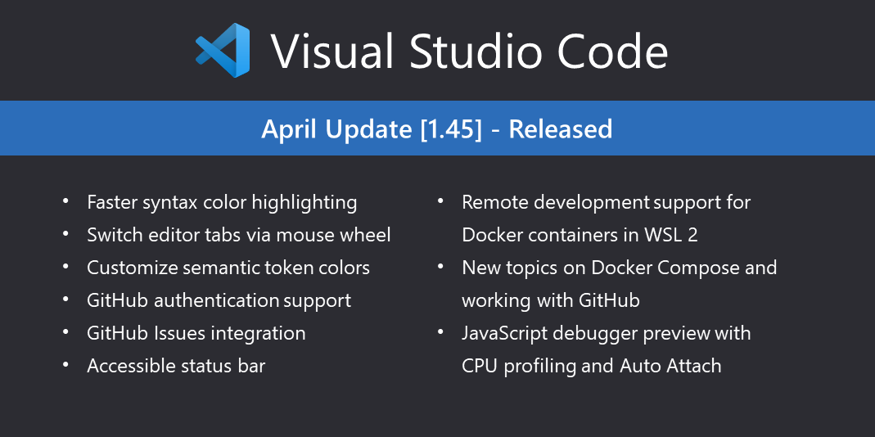Select "Customize semantic token colors" bullet

pyautogui.click(x=228, y=268)
